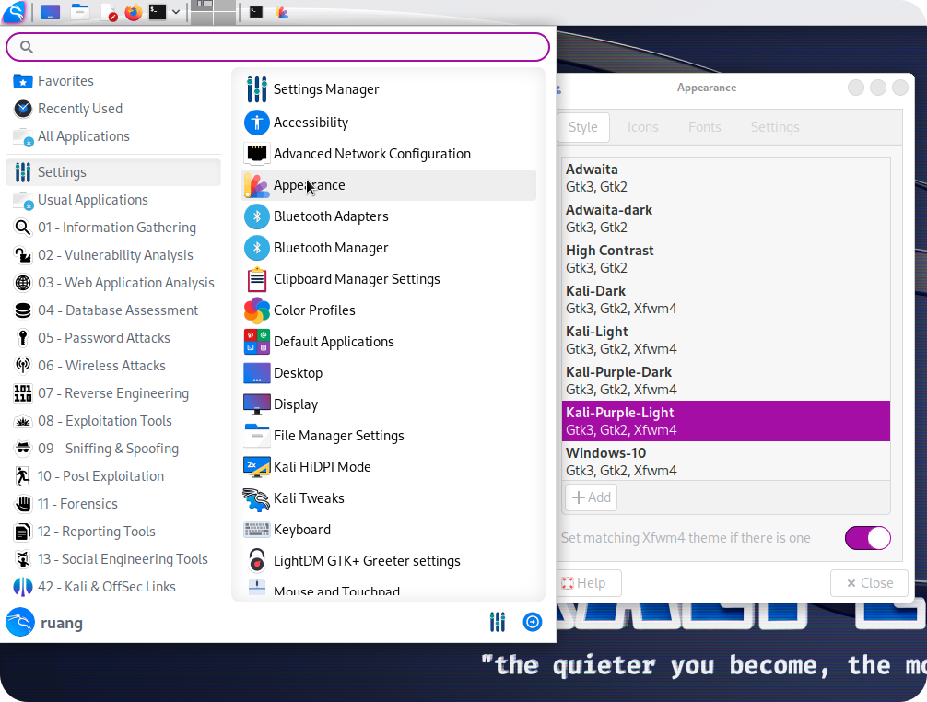Image resolution: width=927 pixels, height=702 pixels.
Task: Open file manager from top panel
Action: coord(80,12)
